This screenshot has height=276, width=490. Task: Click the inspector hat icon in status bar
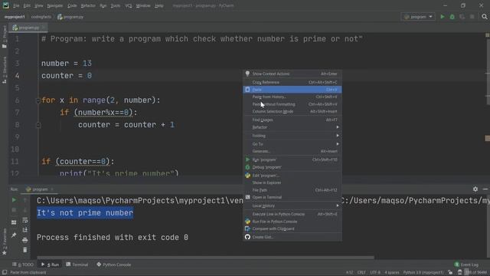pyautogui.click(x=459, y=272)
